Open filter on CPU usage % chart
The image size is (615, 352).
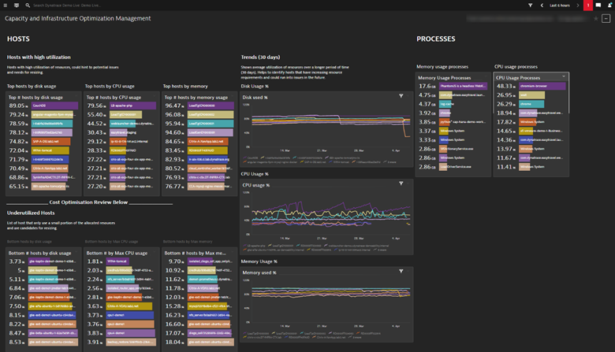pos(401,183)
